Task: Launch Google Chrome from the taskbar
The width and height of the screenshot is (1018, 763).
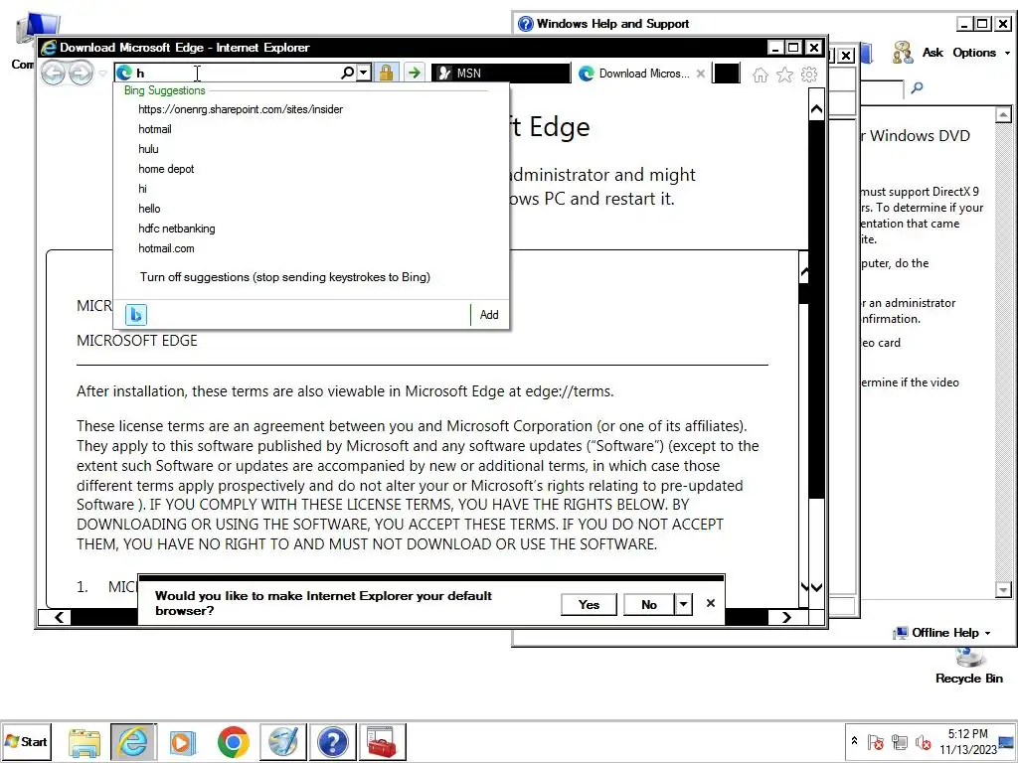Action: [233, 742]
